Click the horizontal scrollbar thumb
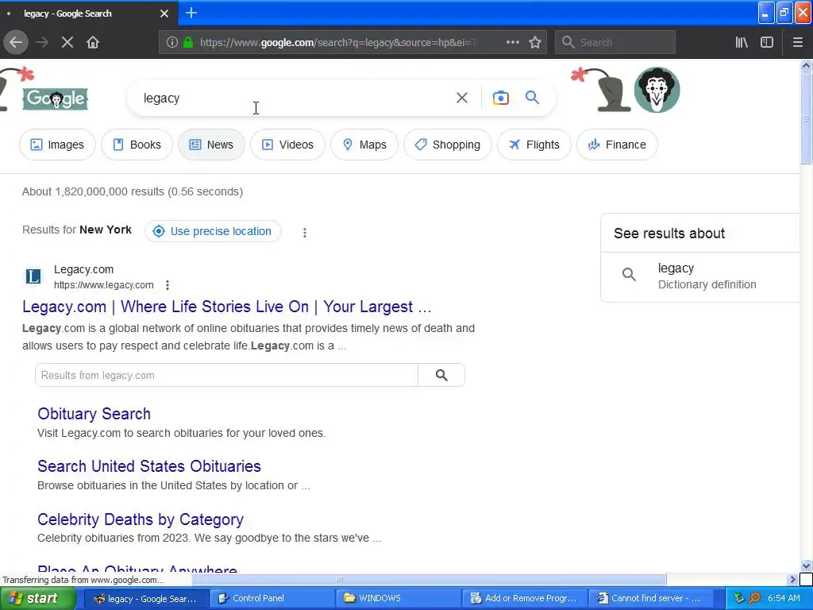 click(429, 579)
